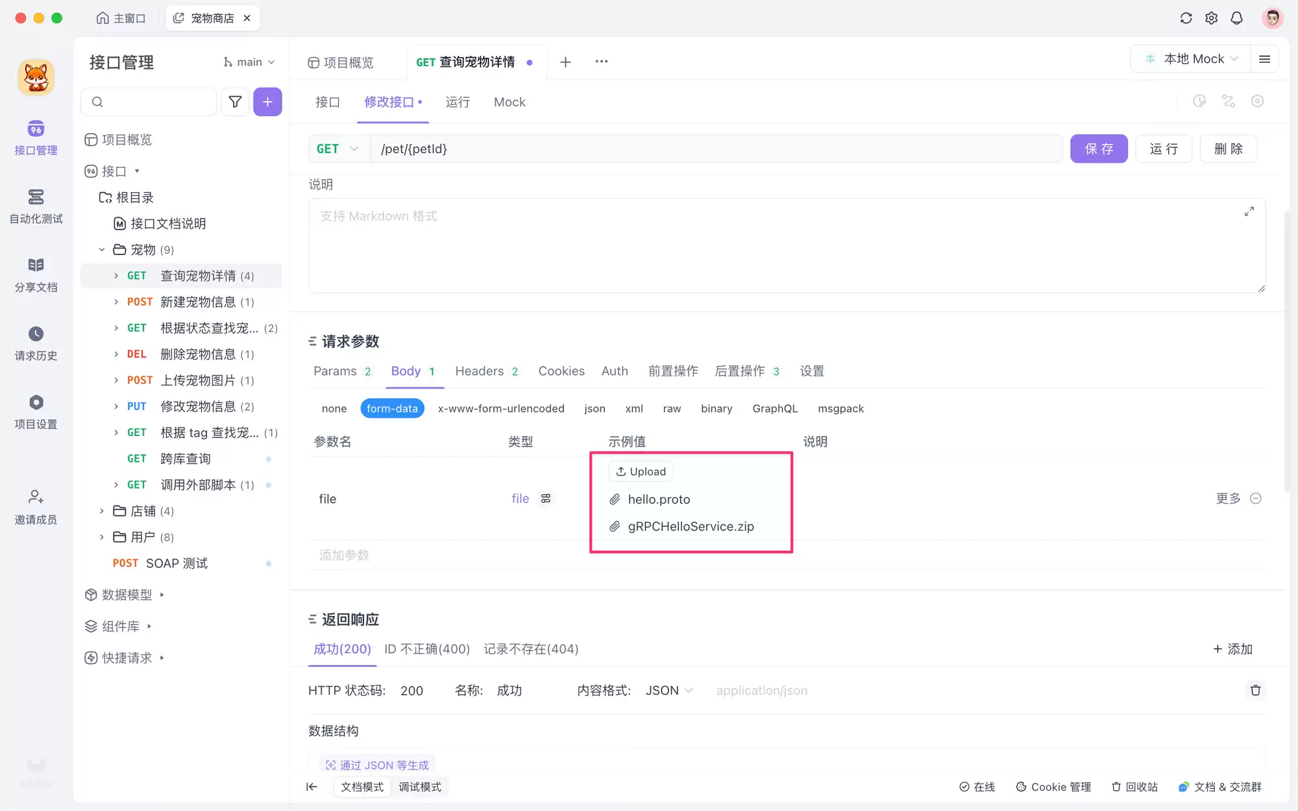Click the fox project logo

pos(36,77)
